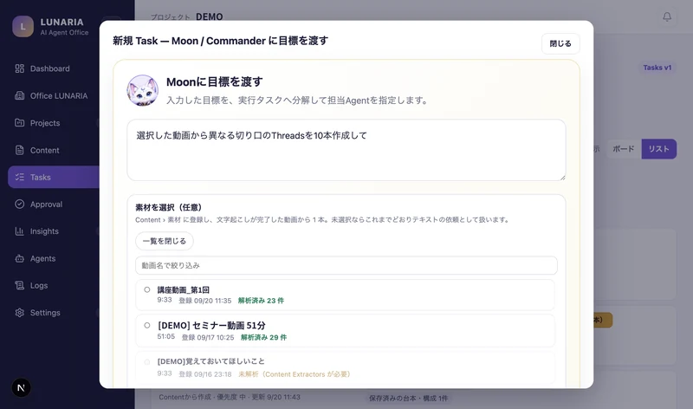Switch to リスト view tab
Image resolution: width=693 pixels, height=409 pixels.
(659, 149)
